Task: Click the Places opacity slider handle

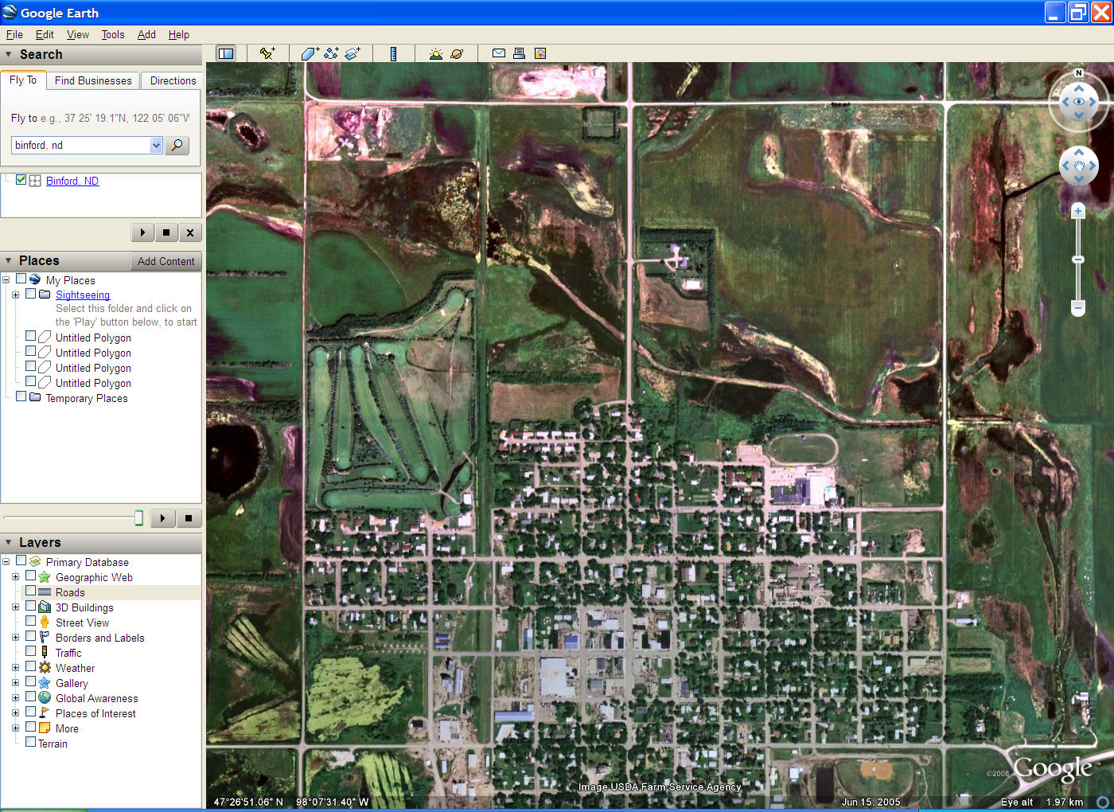Action: 138,518
